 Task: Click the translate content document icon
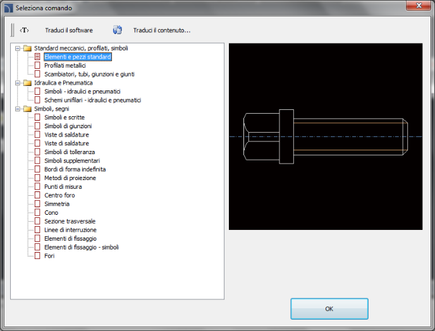(x=118, y=30)
